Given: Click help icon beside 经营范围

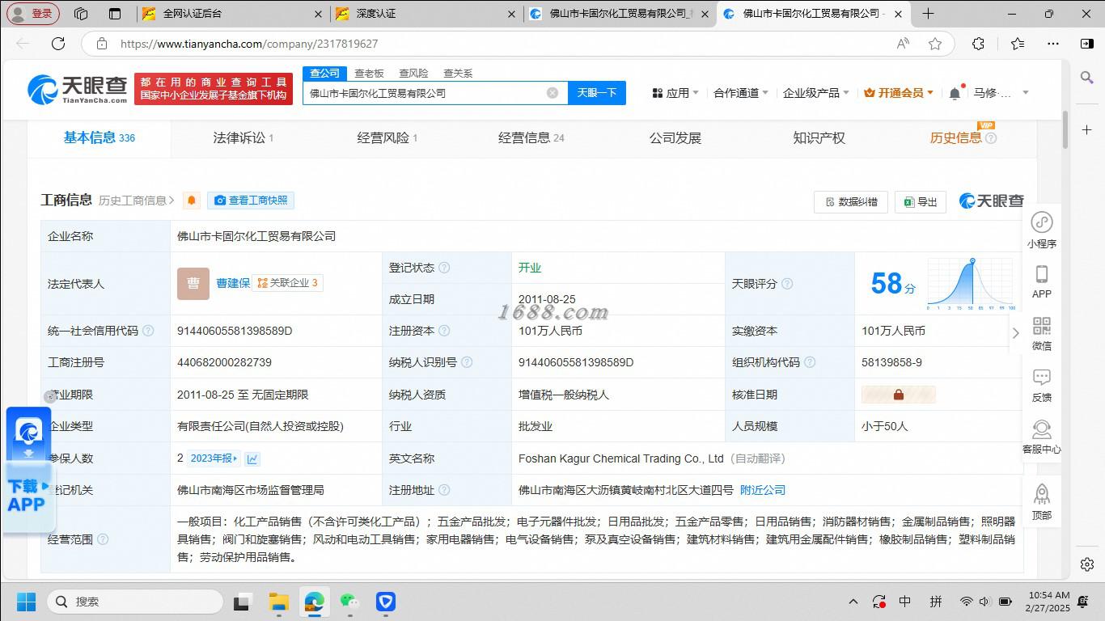Looking at the screenshot, I should [x=103, y=539].
